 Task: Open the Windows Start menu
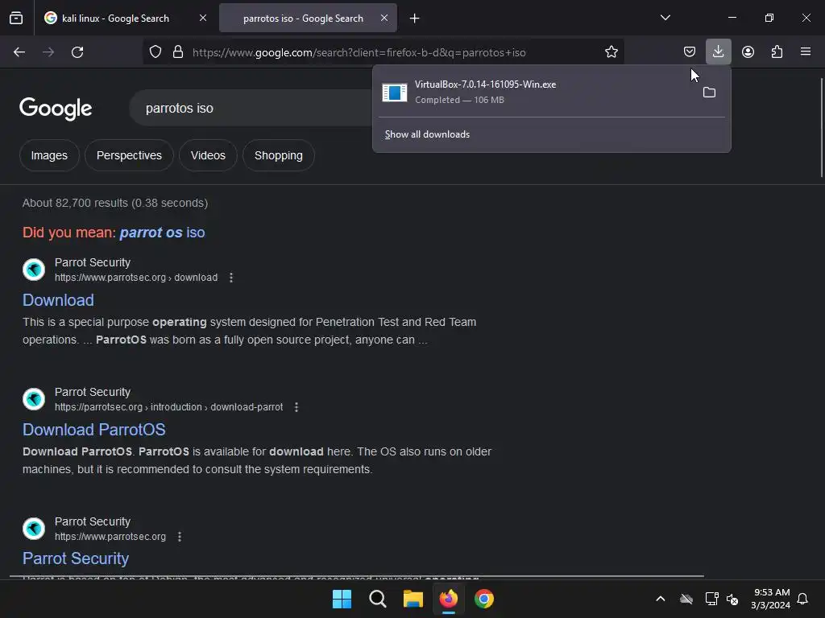[x=342, y=599]
